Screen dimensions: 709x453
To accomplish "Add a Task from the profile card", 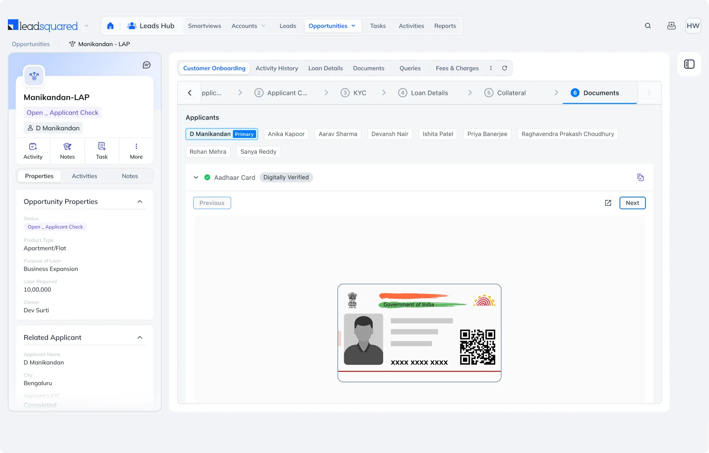I will pos(102,151).
